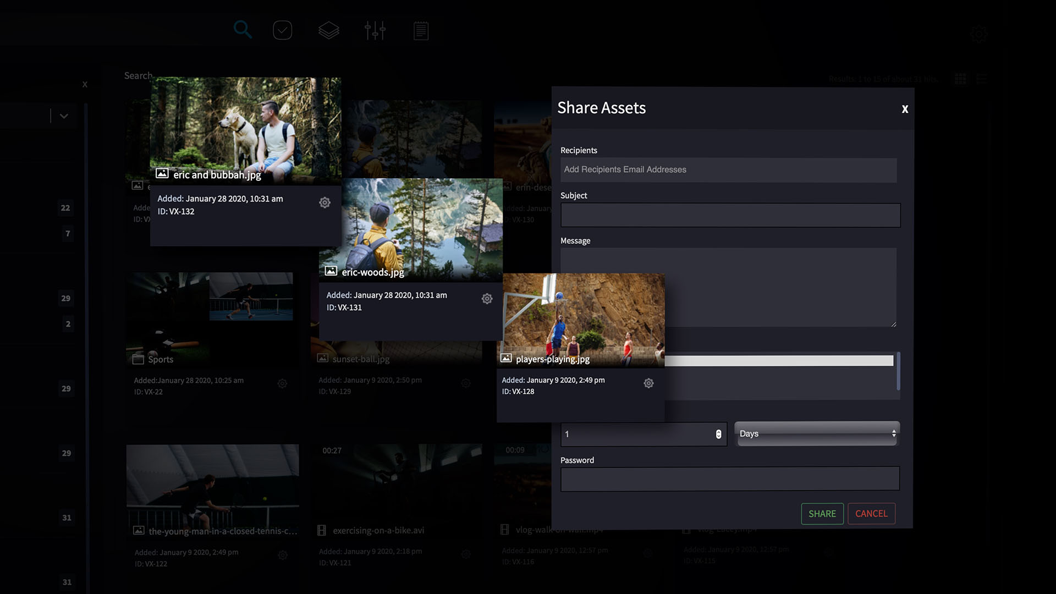The width and height of the screenshot is (1056, 594).
Task: Click the sunset-ball.jpg file name
Action: [361, 359]
